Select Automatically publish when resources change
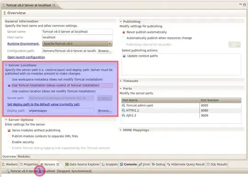The width and height of the screenshot is (248, 177). click(x=124, y=38)
